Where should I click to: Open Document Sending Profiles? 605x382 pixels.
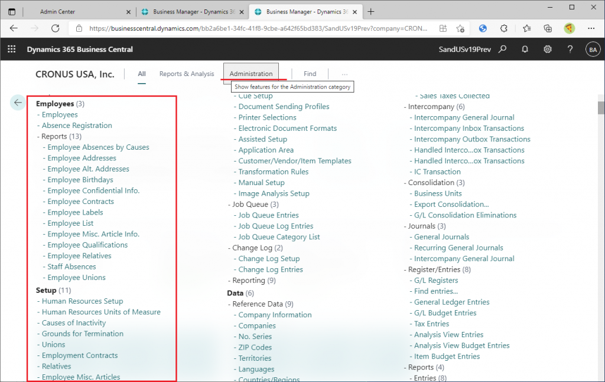pos(284,106)
